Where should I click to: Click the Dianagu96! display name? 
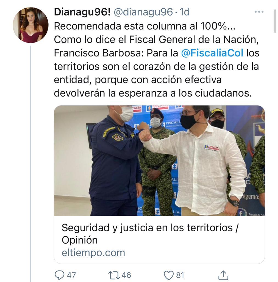point(82,12)
